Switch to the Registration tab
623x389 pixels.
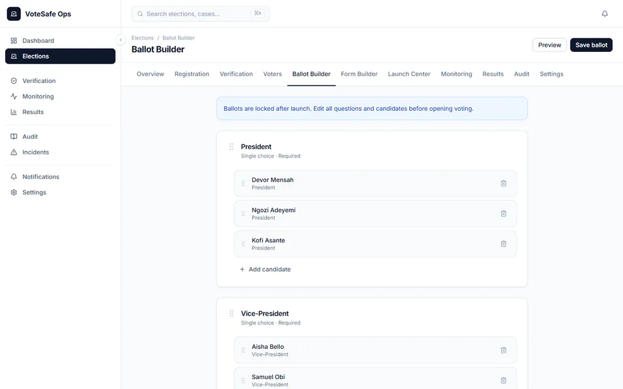tap(191, 74)
